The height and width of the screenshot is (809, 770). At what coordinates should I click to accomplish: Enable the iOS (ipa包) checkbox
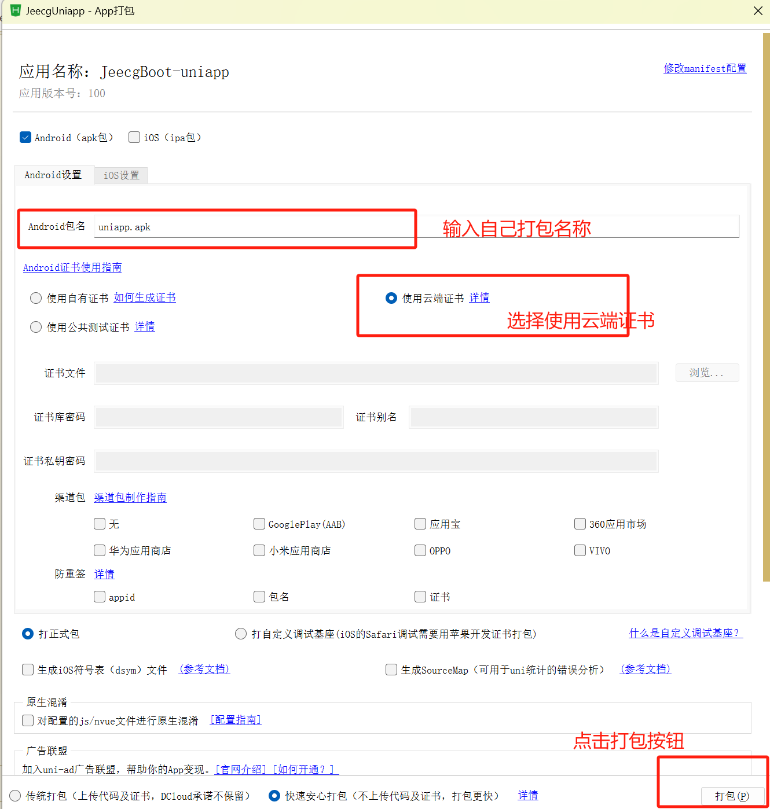click(x=134, y=137)
